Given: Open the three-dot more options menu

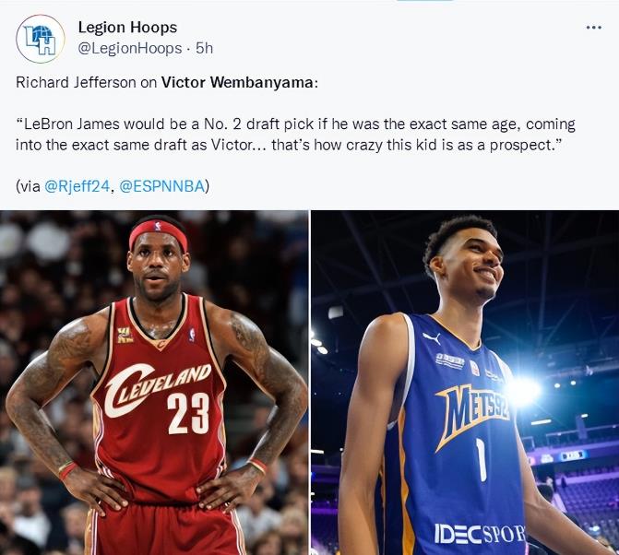Looking at the screenshot, I should (x=594, y=28).
